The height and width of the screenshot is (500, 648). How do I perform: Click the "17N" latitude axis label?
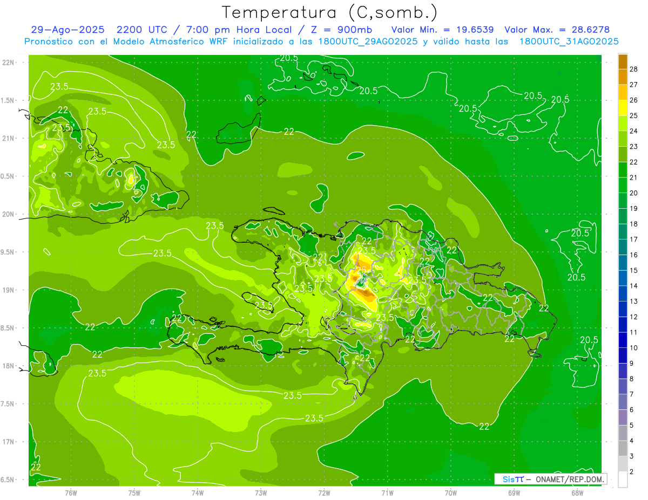coord(8,442)
